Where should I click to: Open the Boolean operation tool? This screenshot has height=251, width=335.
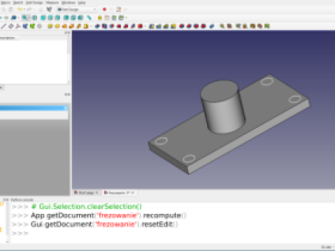point(211,26)
